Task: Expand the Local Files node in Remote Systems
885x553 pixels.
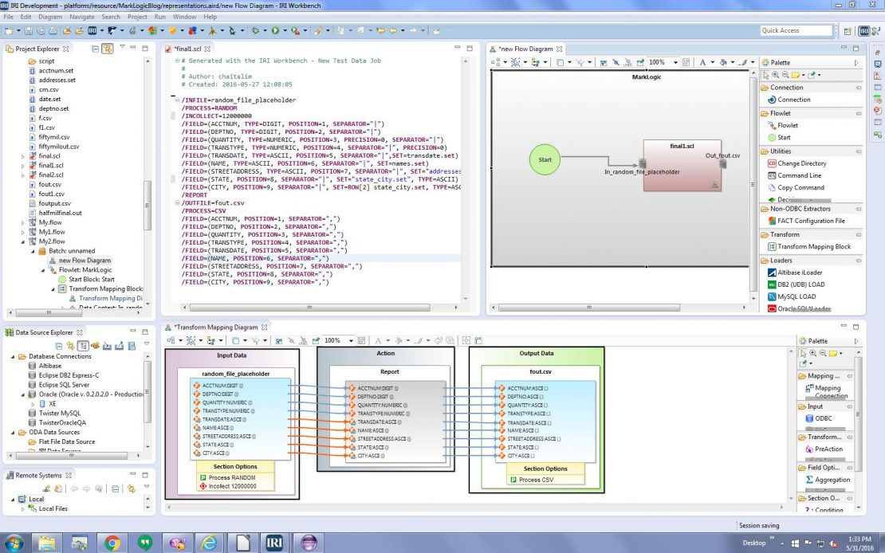Action: pos(23,509)
